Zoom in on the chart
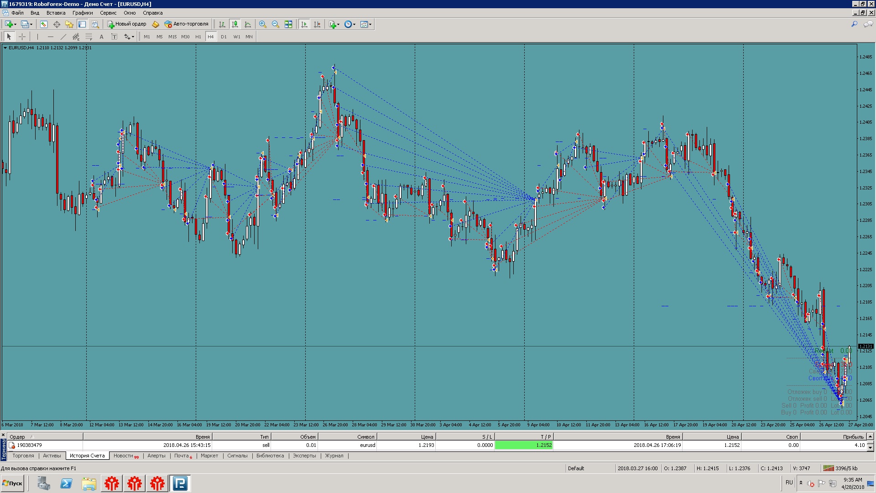Viewport: 876px width, 493px height. click(x=263, y=24)
